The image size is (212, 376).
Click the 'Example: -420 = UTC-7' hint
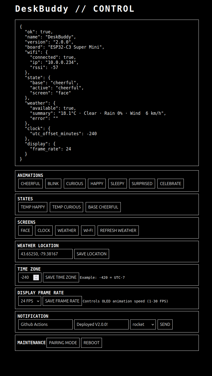click(x=102, y=277)
